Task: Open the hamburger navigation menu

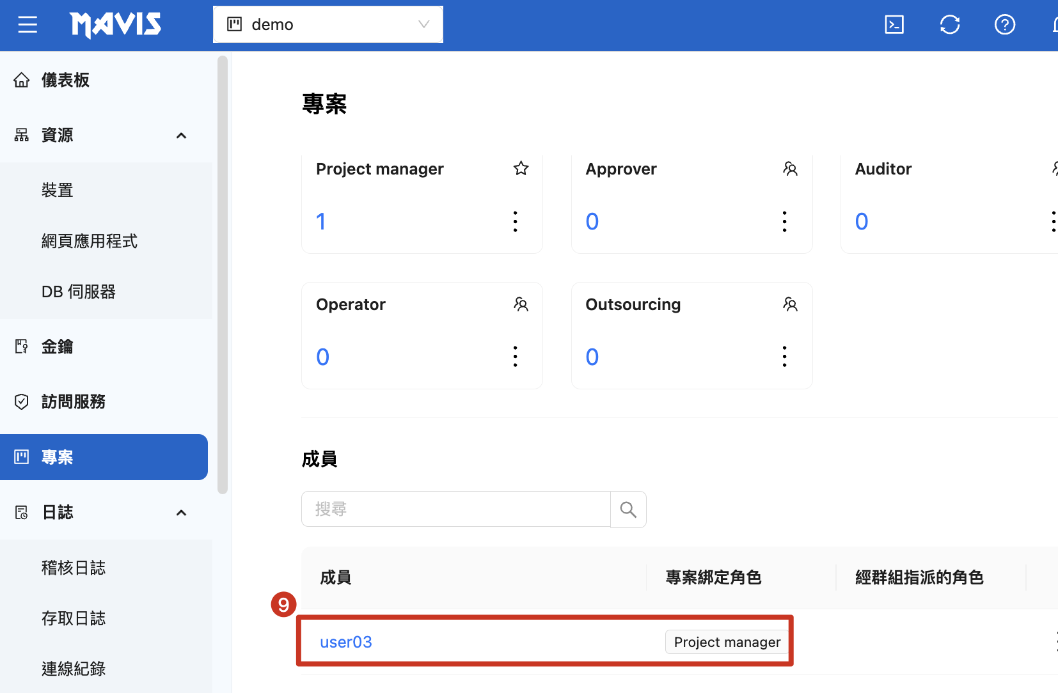Action: pyautogui.click(x=28, y=25)
